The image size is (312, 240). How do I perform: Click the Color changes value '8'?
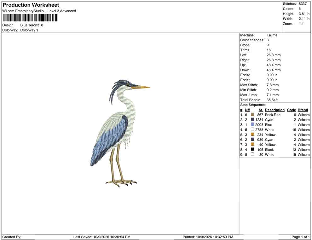[268, 40]
